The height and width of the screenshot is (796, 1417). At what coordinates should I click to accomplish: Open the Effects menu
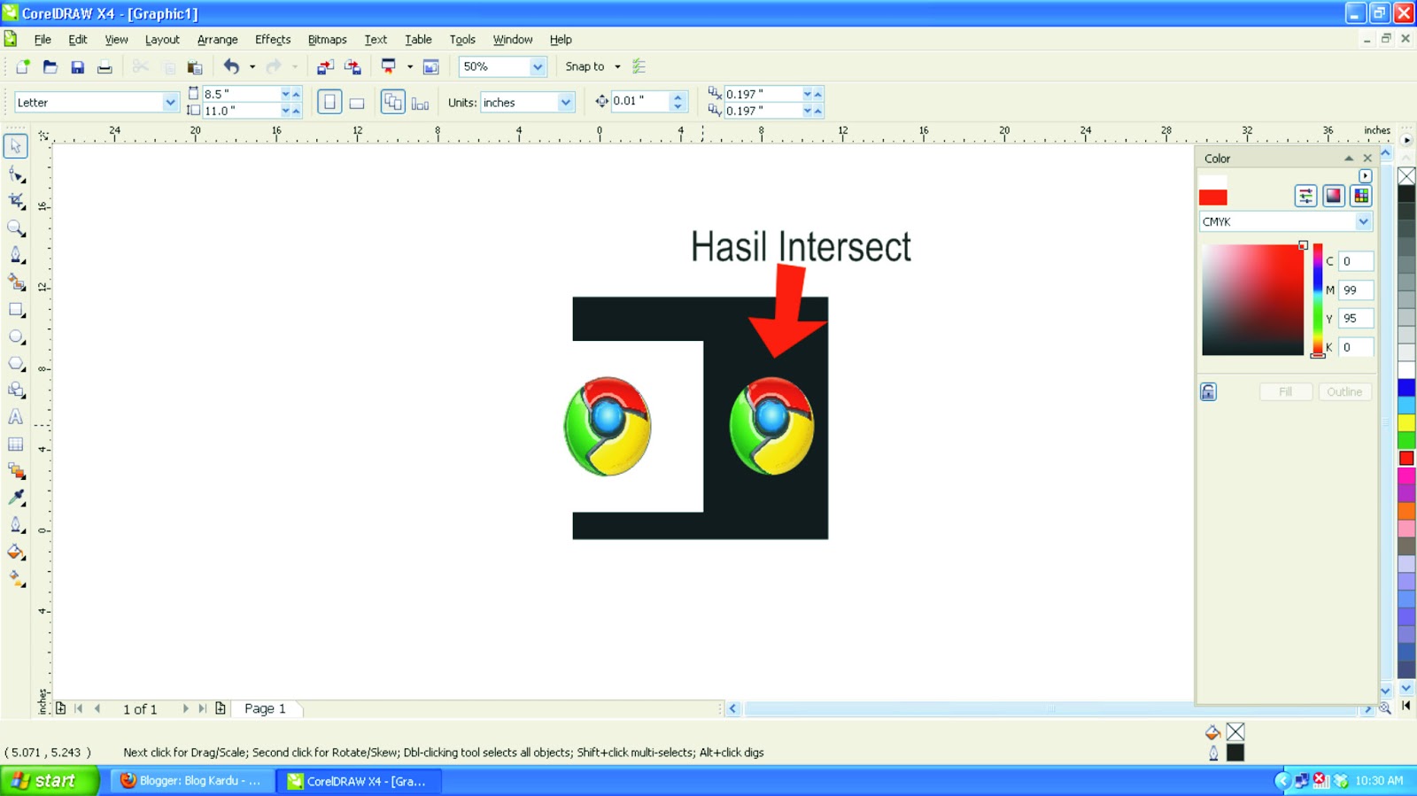(273, 40)
